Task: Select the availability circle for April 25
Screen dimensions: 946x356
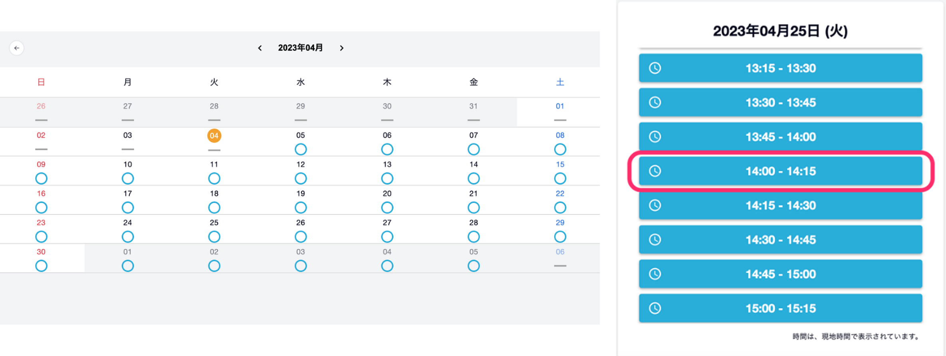Action: [214, 237]
